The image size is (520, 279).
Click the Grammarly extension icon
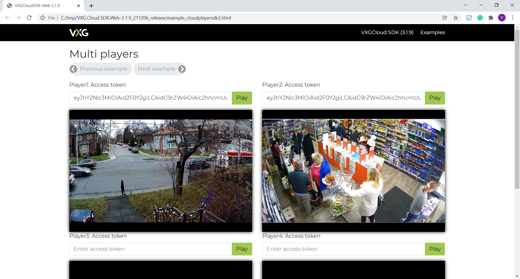click(480, 18)
